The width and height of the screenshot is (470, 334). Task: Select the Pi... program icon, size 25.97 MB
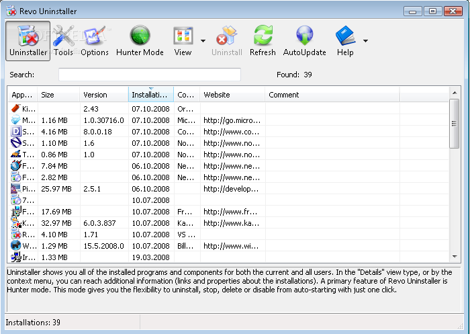[16, 188]
